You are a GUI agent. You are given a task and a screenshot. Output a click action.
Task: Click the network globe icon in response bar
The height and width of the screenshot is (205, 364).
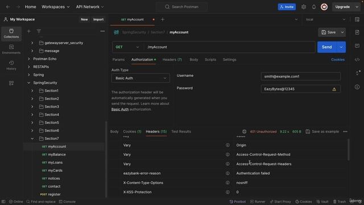(x=244, y=132)
